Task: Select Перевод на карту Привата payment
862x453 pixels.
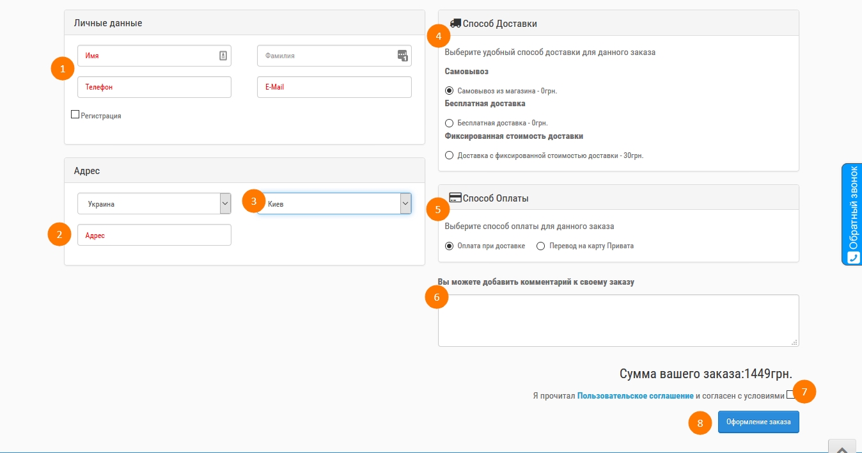Action: point(540,246)
